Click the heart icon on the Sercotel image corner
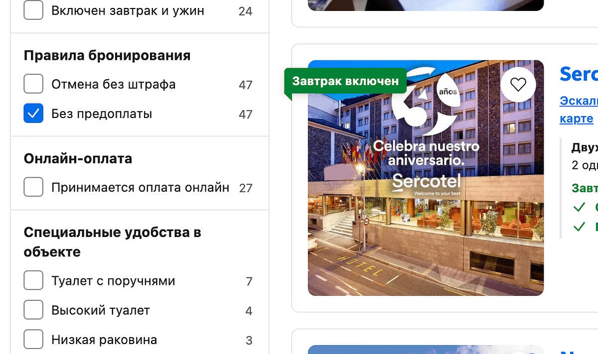Image resolution: width=598 pixels, height=354 pixels. [518, 84]
